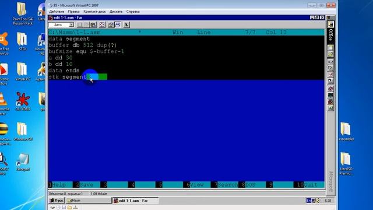Image resolution: width=373 pixels, height=210 pixels.
Task: Switch to the 'Masm' taskbar window
Action: [89, 201]
